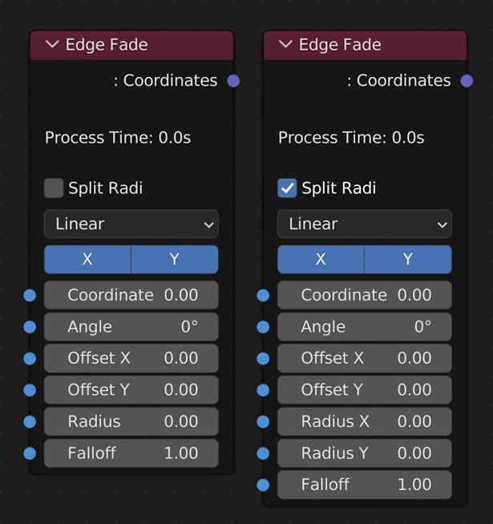This screenshot has height=524, width=493.
Task: Click the Radius X input socket
Action: coord(263,421)
